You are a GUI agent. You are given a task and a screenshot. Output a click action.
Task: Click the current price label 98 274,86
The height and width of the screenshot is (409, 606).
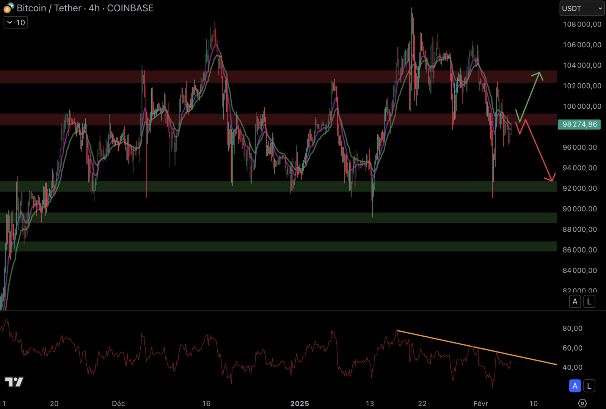(x=579, y=124)
